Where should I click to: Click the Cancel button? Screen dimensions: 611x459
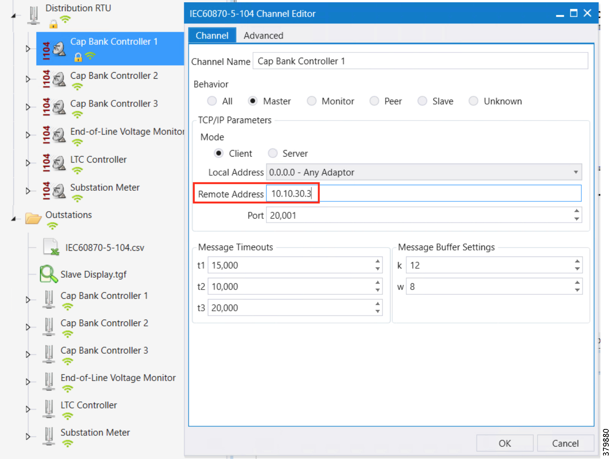565,443
